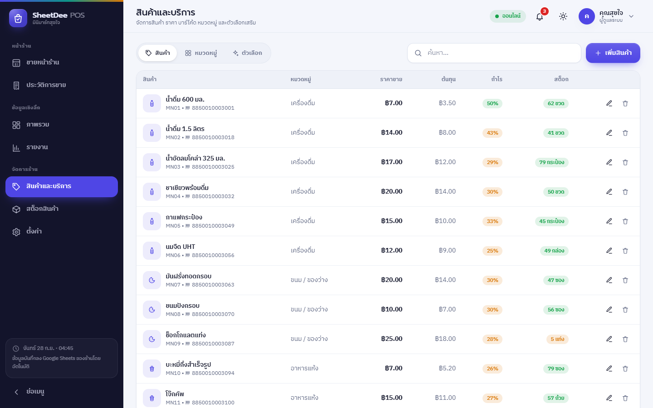The width and height of the screenshot is (653, 408).
Task: Click the 5 แท่ง low stock badge
Action: click(x=557, y=339)
